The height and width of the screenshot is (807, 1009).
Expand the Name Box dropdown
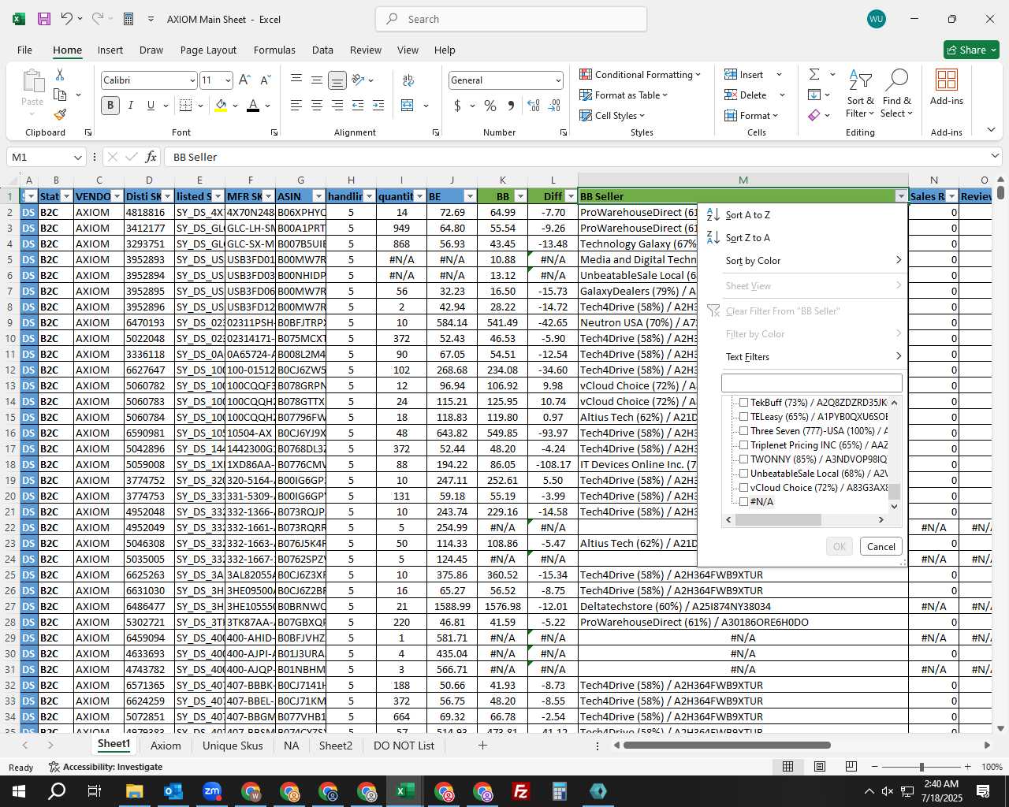[x=77, y=157]
